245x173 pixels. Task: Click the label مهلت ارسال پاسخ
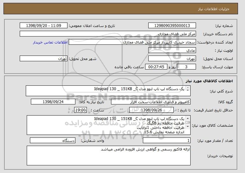click(217, 67)
